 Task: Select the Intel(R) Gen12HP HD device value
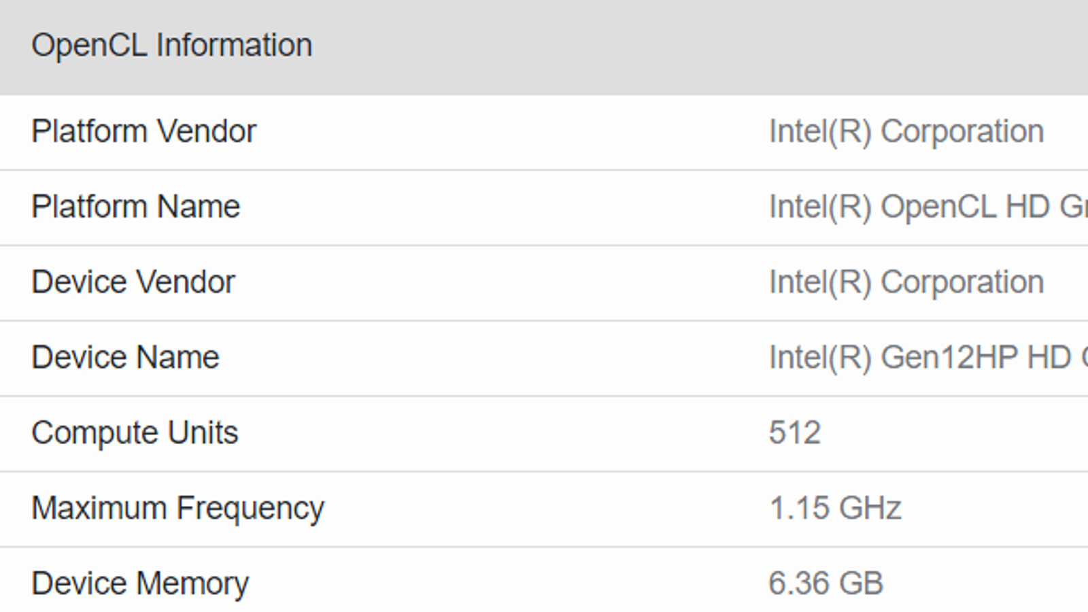(928, 358)
